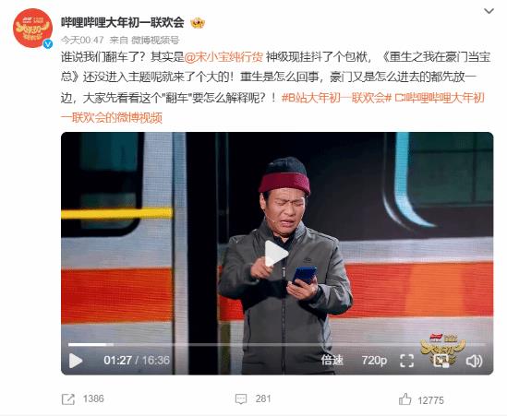Open the comments bubble icon
This screenshot has width=507, height=416.
point(241,398)
